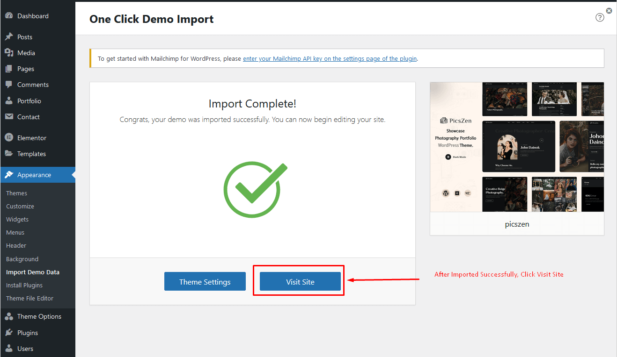
Task: Click the Plugins plug icon
Action: (9, 333)
